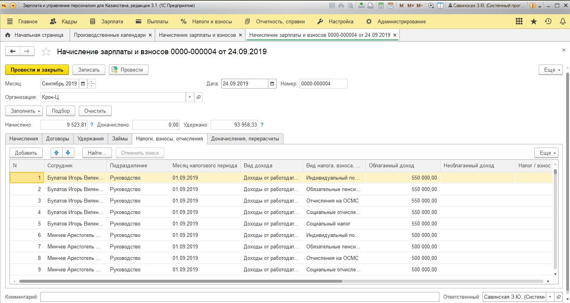Switch to Начальная страница tab
Image resolution: width=570 pixels, height=303 pixels.
tap(34, 35)
